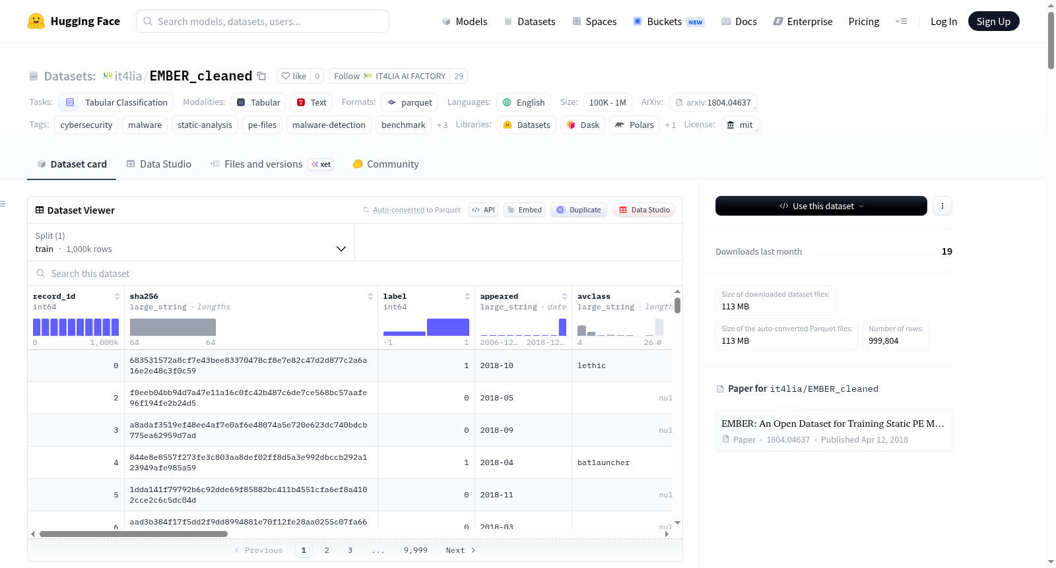Click the table horizontal scrollbar
Viewport: 1056px width, 568px height.
[133, 534]
